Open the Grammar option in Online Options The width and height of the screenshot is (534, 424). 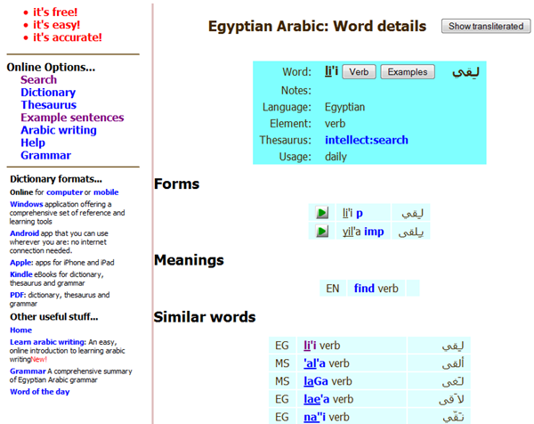coord(45,155)
